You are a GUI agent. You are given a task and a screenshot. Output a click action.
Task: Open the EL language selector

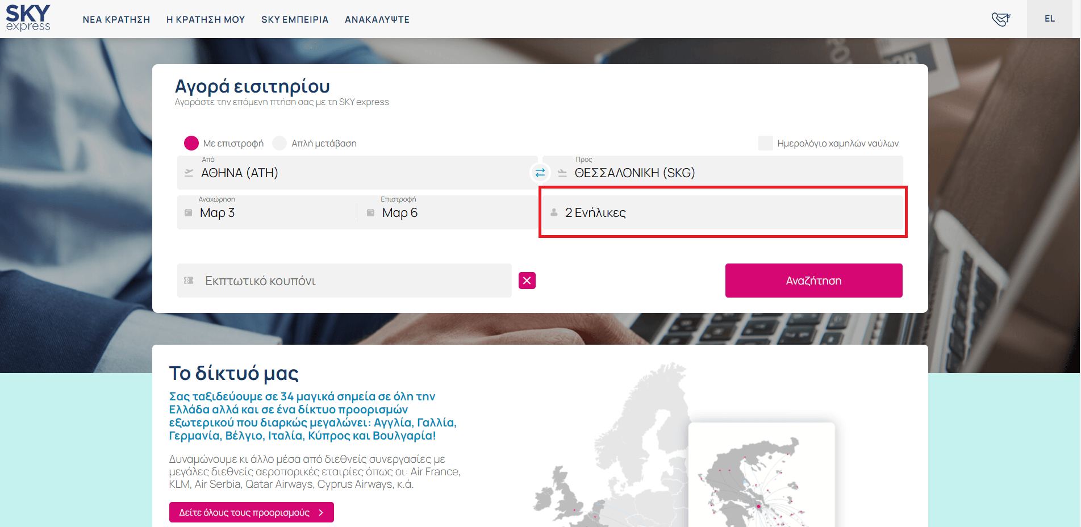(1050, 19)
